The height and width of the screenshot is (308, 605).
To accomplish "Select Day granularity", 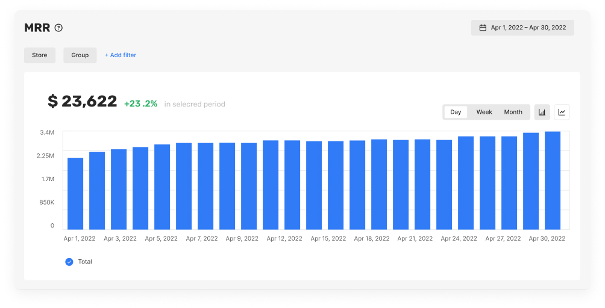I will pos(456,112).
